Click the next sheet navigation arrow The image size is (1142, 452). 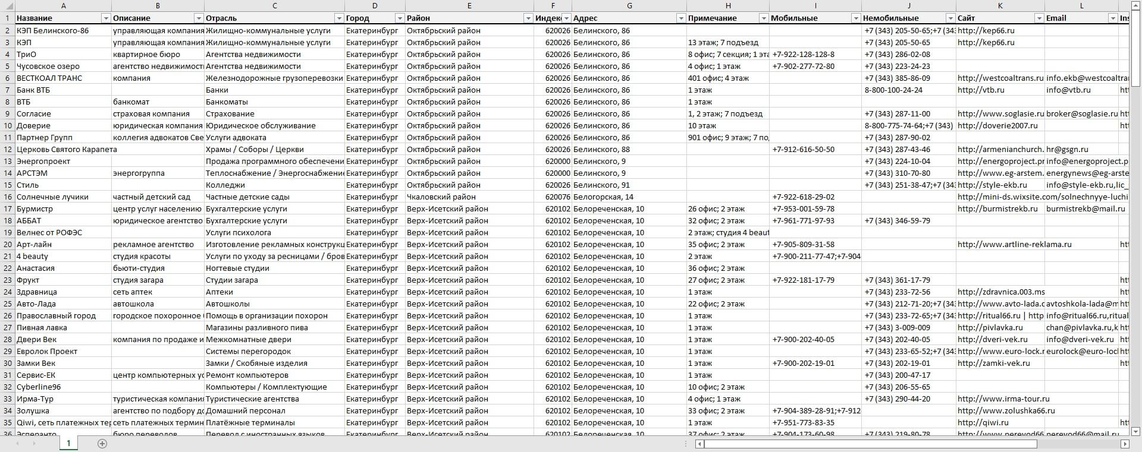34,444
